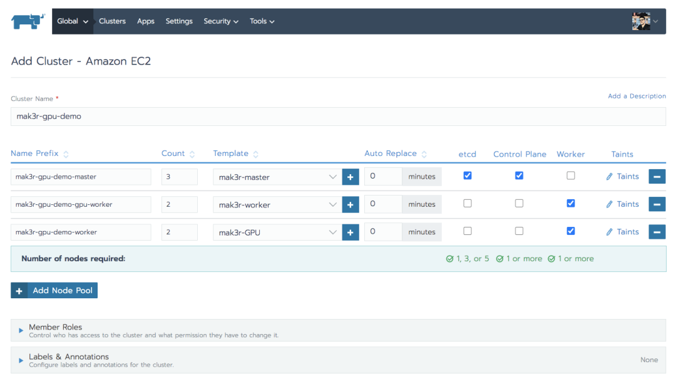Edit taints for mak3r-gpu-demo-worker pool
Screen dimensions: 676x381
coord(623,232)
